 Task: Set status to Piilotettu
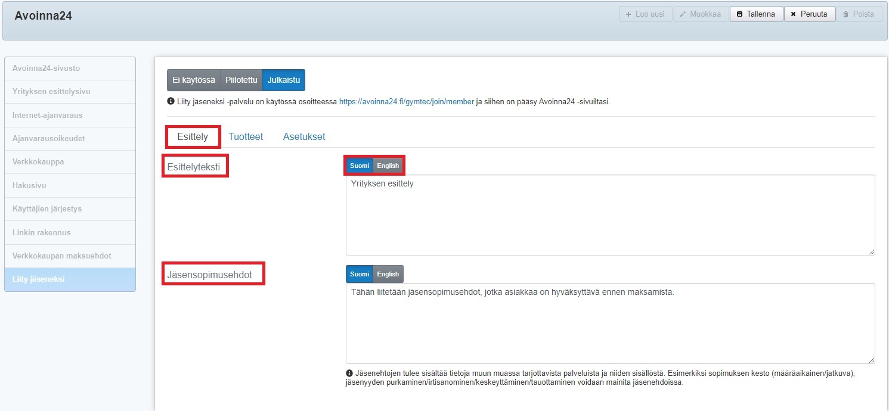[241, 80]
